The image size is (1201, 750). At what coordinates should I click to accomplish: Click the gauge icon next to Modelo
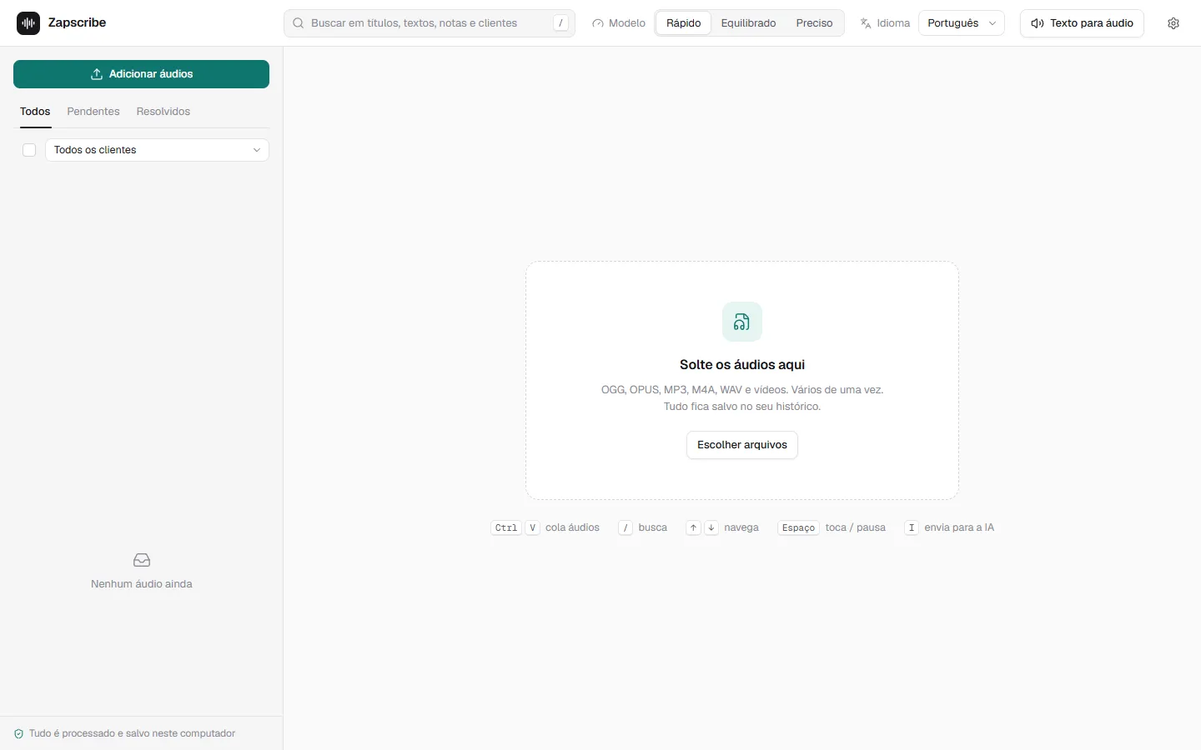point(598,23)
